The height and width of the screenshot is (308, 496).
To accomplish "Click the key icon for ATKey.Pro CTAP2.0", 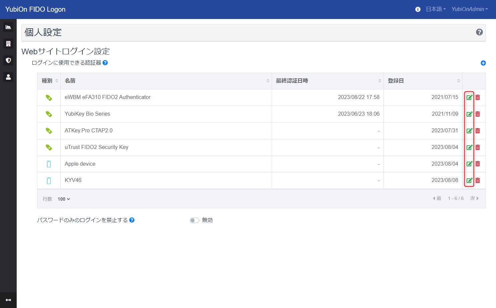I will pos(49,131).
